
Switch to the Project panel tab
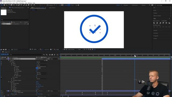tap(3, 8)
